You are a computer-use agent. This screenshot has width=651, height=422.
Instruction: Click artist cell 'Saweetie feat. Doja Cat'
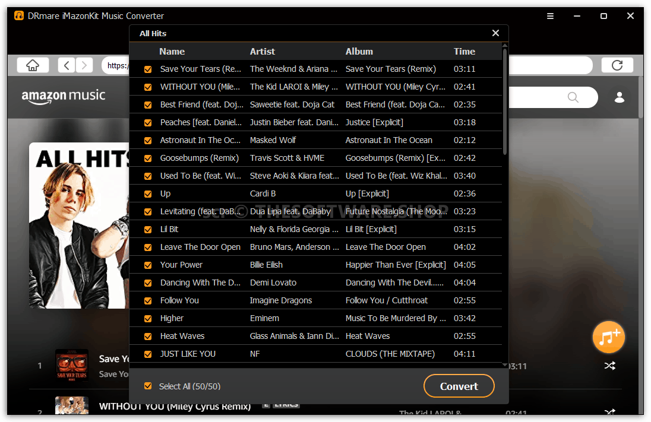pos(292,104)
